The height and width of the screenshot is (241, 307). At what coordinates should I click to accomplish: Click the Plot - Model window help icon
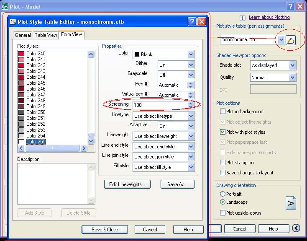tap(290, 6)
